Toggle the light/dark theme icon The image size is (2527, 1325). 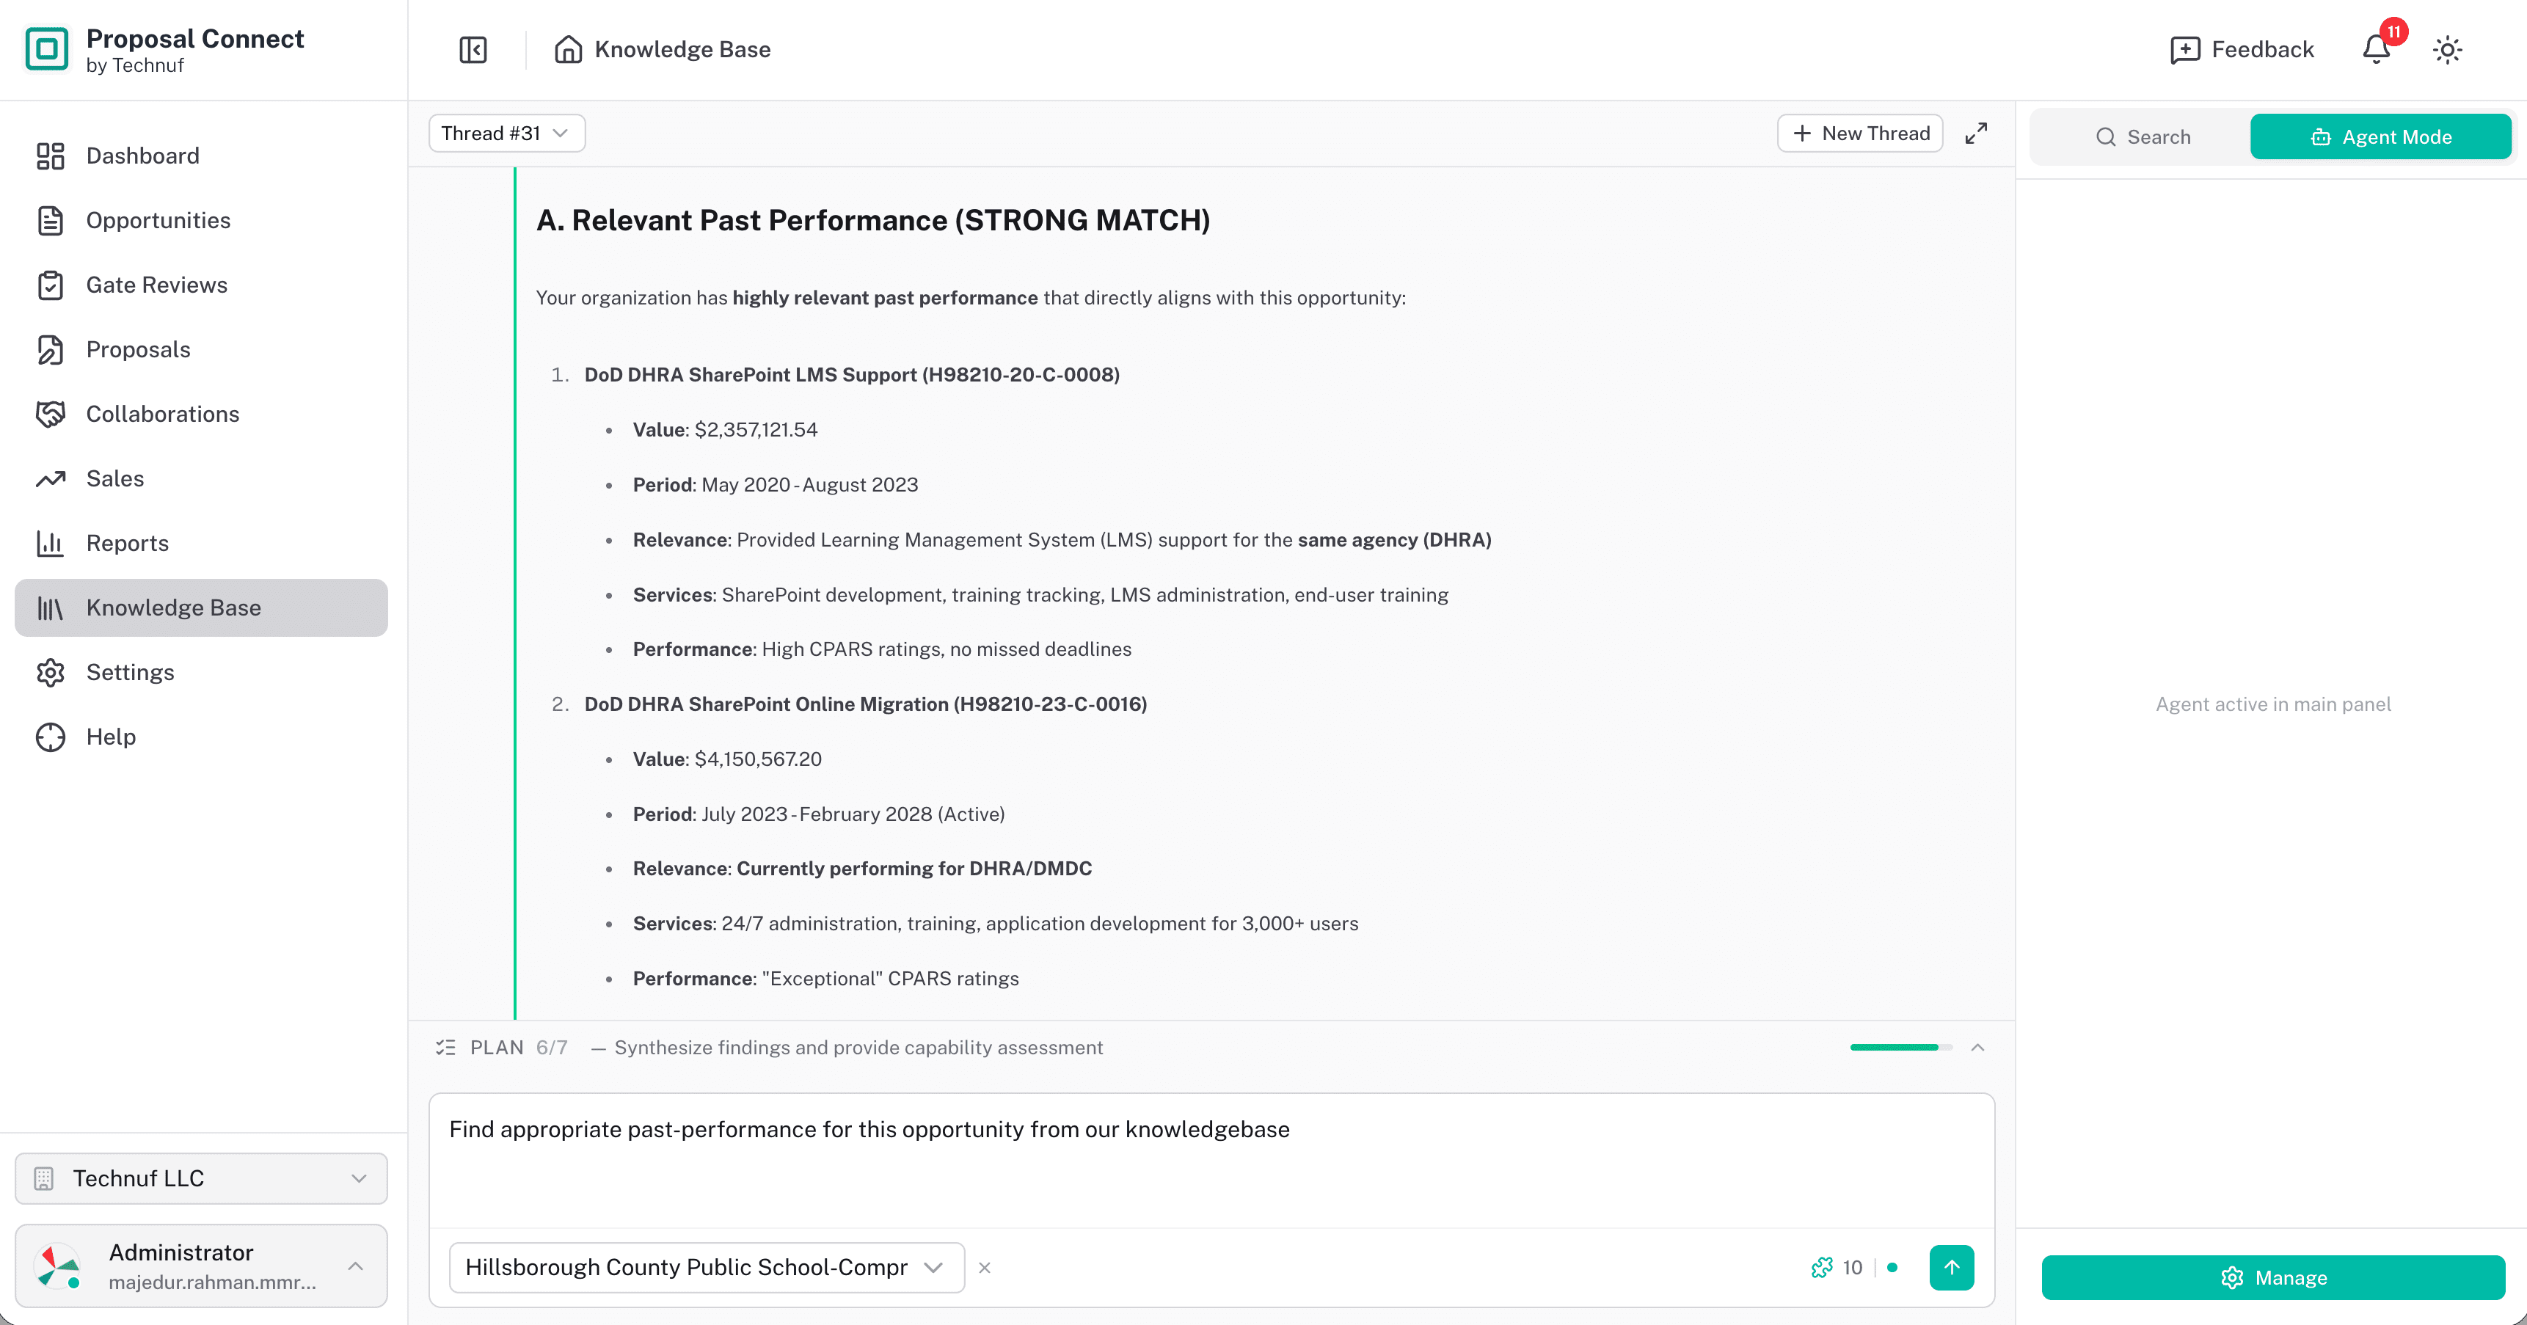click(2448, 49)
